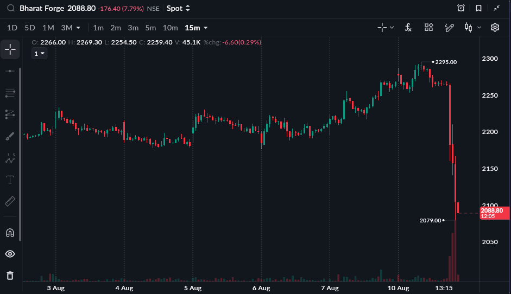Image resolution: width=511 pixels, height=294 pixels.
Task: Select the crosshair cursor tool in top toolbar
Action: [x=382, y=28]
